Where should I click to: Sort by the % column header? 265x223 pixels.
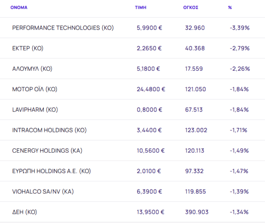pos(230,8)
